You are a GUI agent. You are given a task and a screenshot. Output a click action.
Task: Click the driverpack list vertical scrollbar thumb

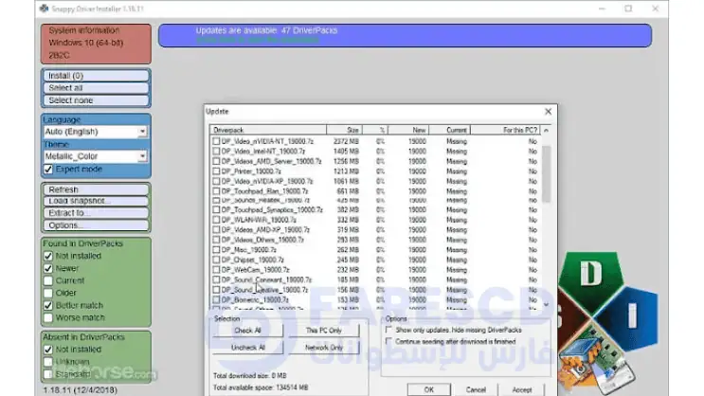click(546, 173)
